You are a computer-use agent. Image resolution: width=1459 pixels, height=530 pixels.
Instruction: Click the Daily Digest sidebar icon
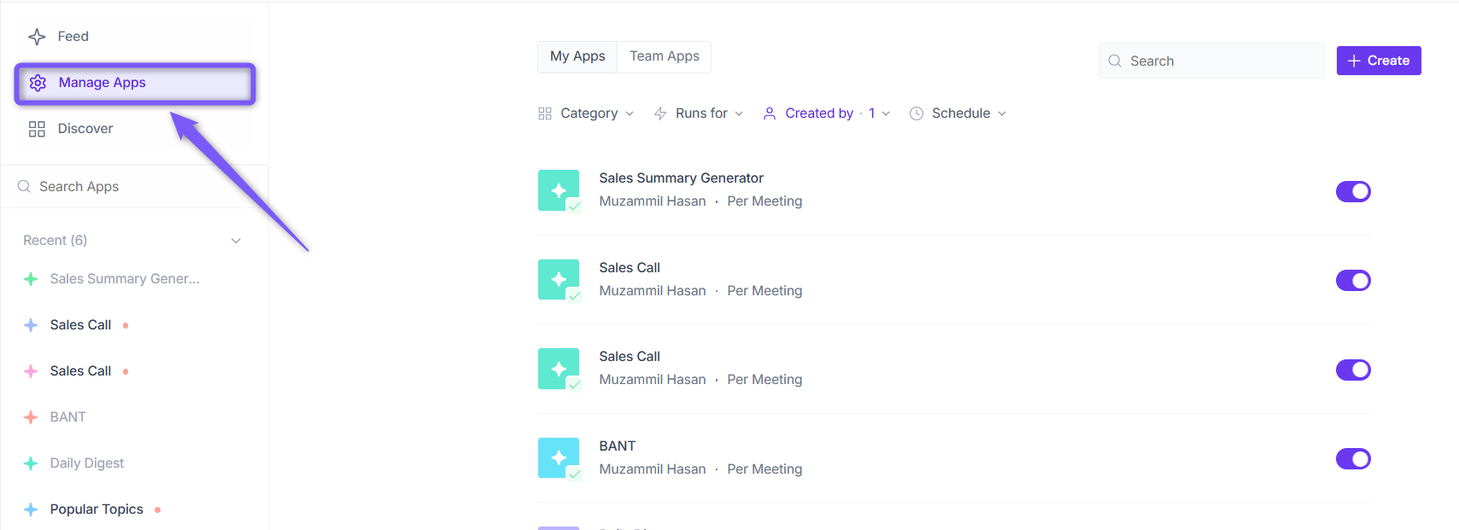(31, 463)
